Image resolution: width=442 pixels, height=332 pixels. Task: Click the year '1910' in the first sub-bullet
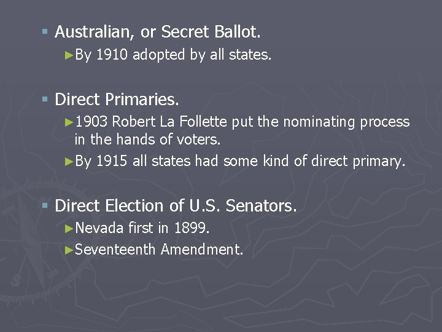pos(112,55)
